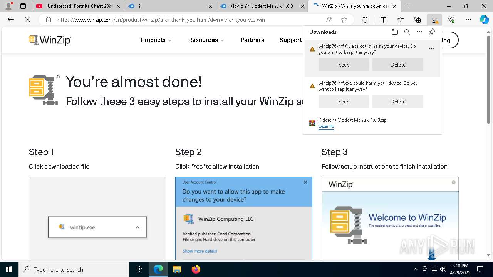Switch to Kiddion's Modest Menu tab
Image resolution: width=493 pixels, height=277 pixels.
[x=262, y=6]
